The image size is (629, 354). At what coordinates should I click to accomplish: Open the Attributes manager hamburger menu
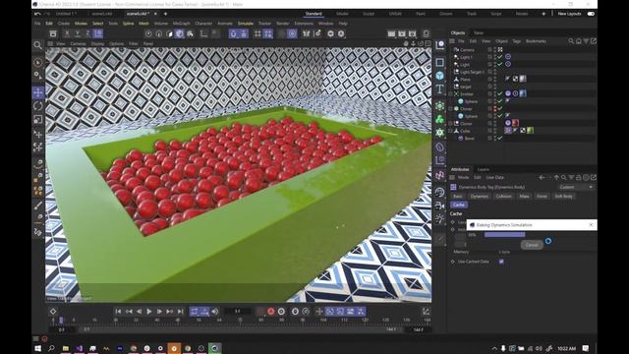452,177
